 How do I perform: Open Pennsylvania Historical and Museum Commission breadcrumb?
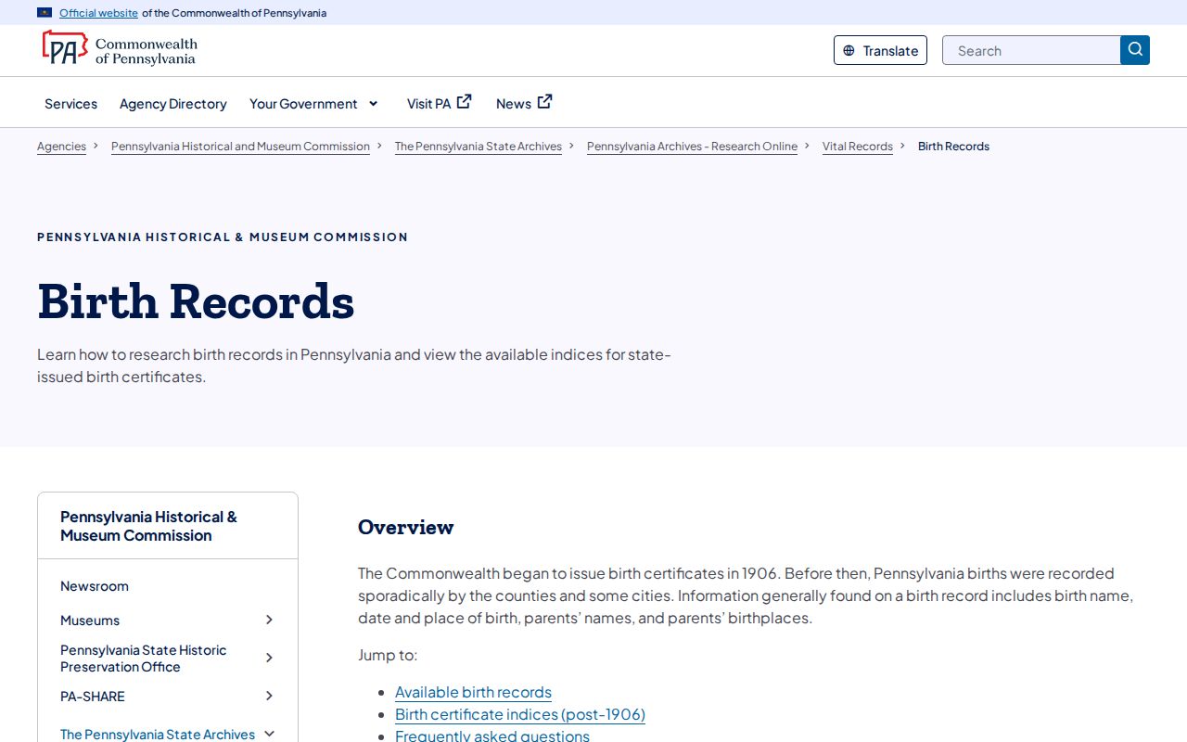pos(240,147)
